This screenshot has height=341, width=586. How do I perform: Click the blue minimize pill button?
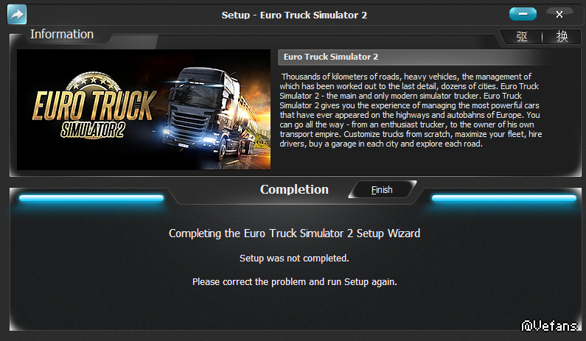pos(523,14)
